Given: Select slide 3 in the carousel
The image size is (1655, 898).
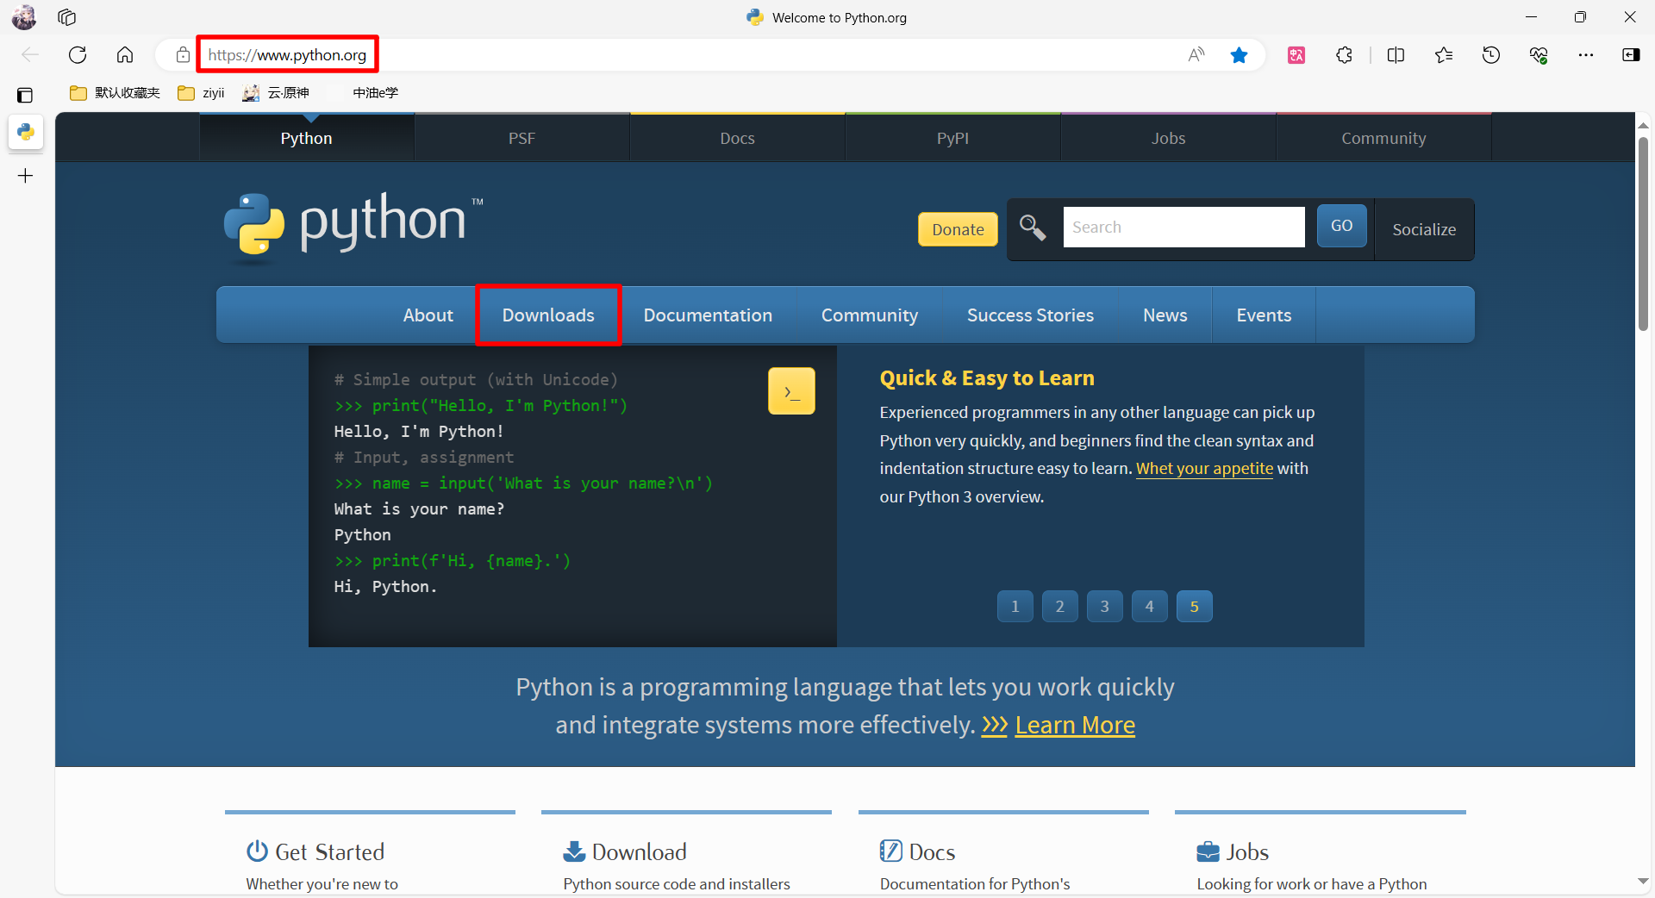Looking at the screenshot, I should 1104,607.
